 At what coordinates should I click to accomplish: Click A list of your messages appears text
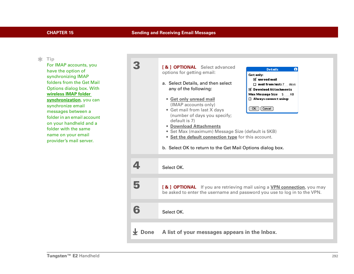click(x=219, y=232)
